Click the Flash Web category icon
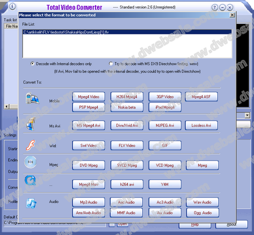The height and width of the screenshot is (235, 254). point(30,145)
